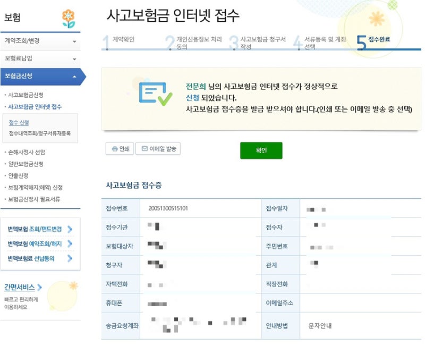Go to step 1 계약확인
This screenshot has height=344, width=425.
[118, 43]
